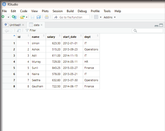Toggle the Filter button in data viewer
This screenshot has height=131, width=165.
coord(31,30)
